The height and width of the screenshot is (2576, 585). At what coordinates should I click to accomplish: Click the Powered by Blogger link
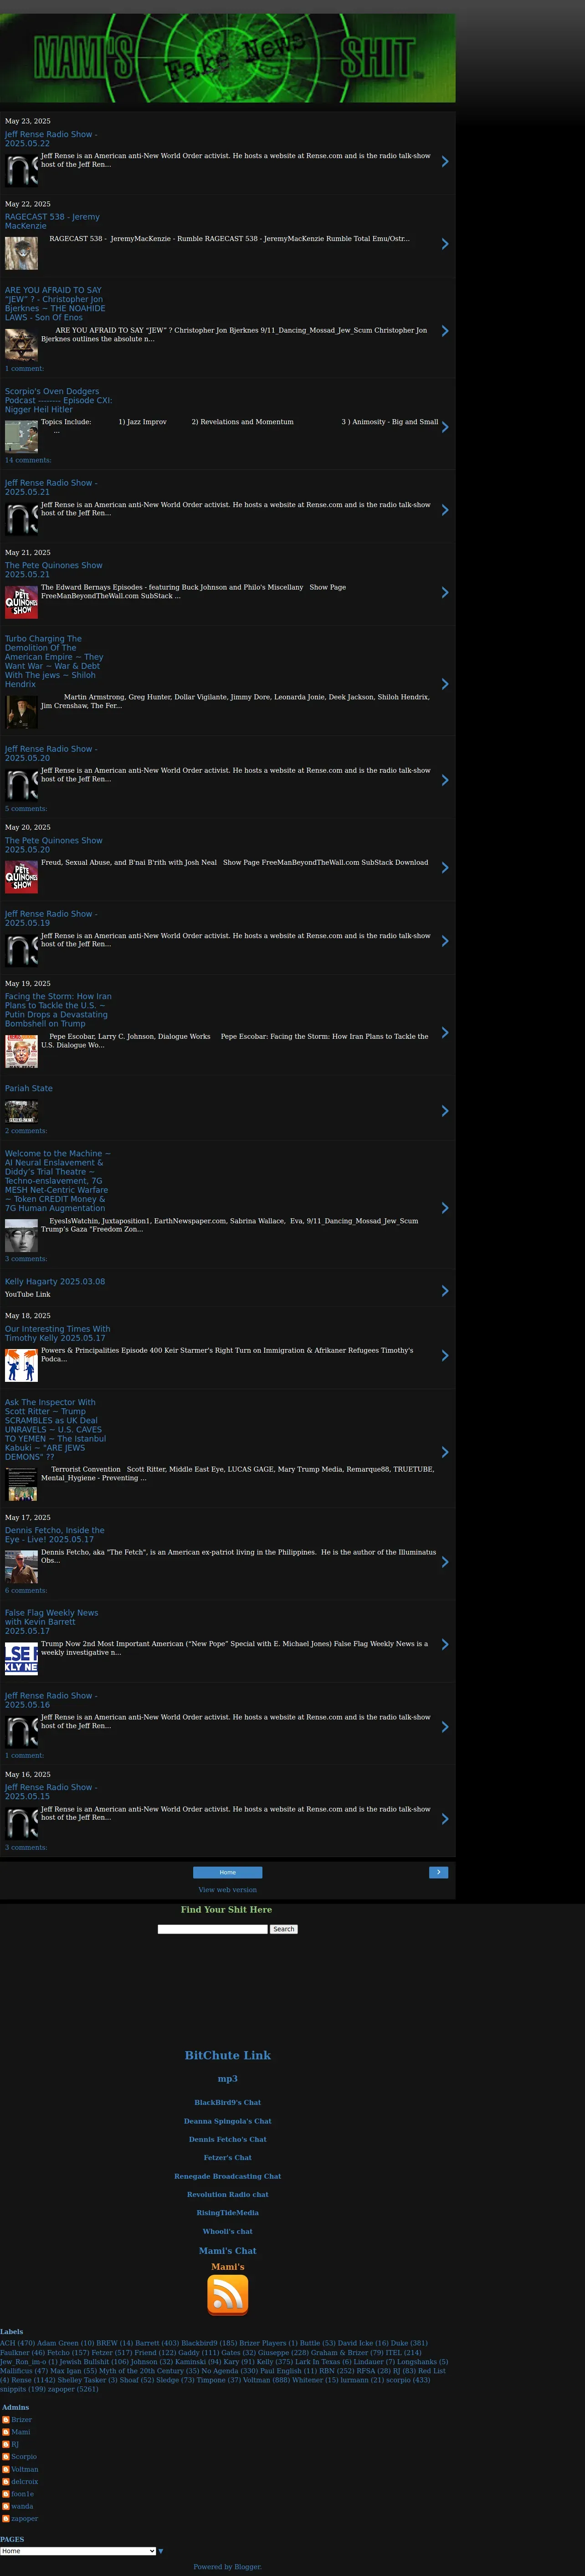click(228, 2567)
